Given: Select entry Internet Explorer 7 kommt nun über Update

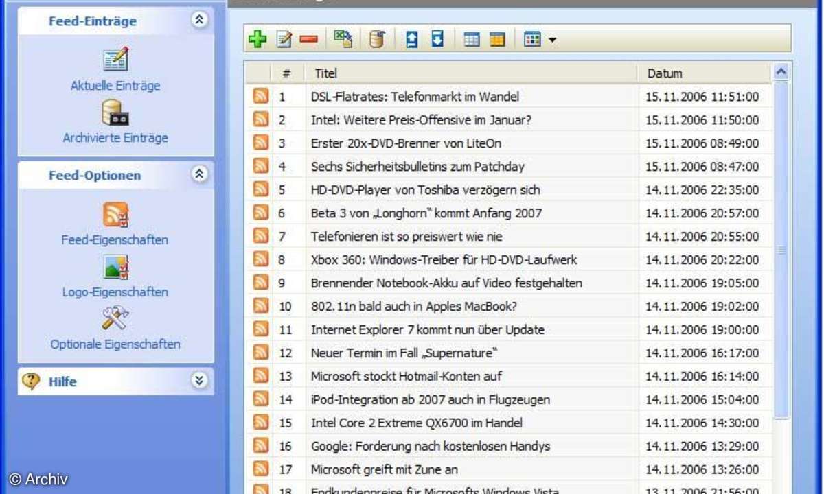Looking at the screenshot, I should (x=427, y=330).
